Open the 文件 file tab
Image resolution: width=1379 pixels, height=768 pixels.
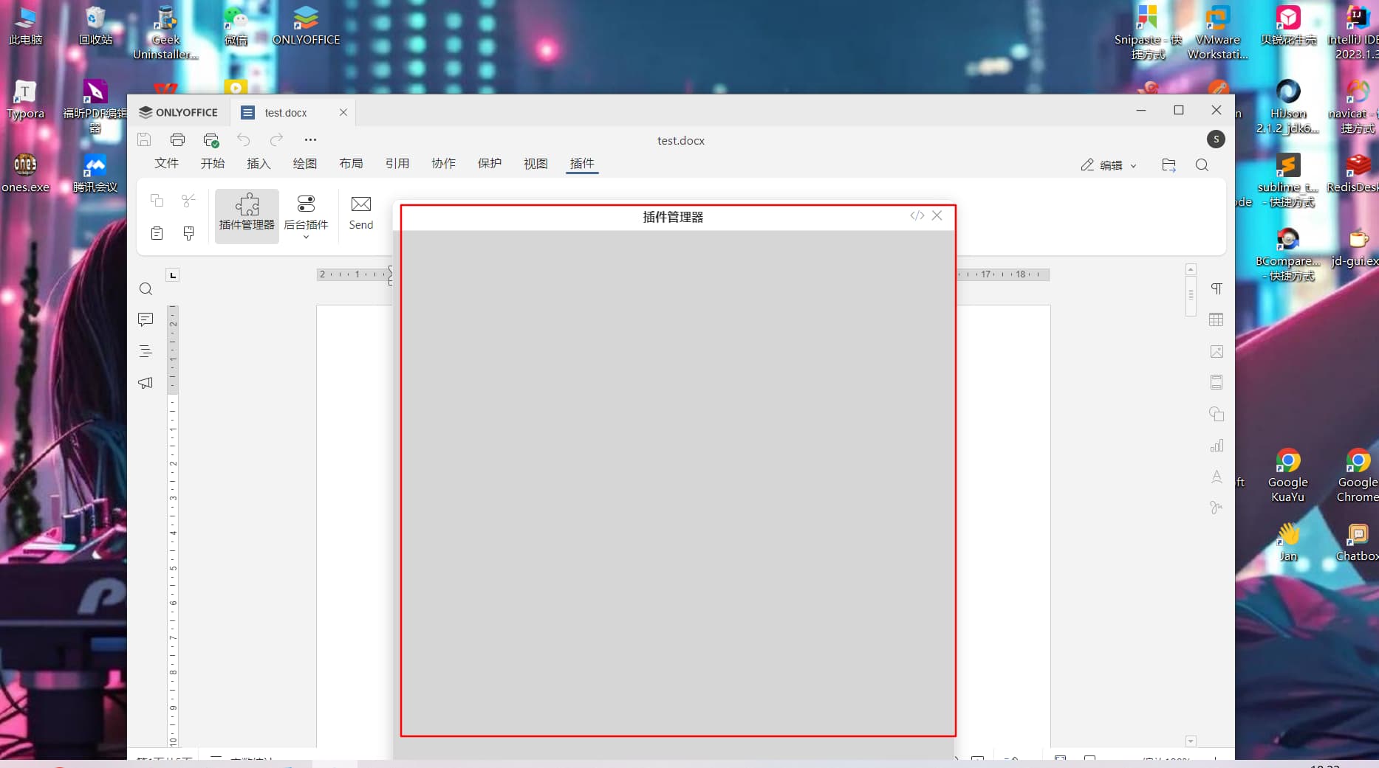[166, 164]
